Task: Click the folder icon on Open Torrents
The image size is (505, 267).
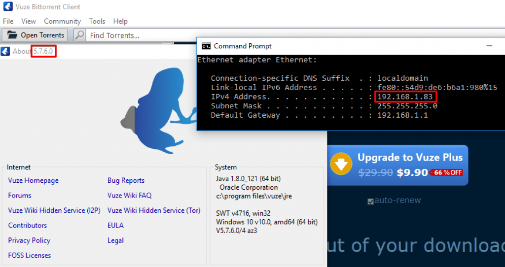Action: (x=12, y=35)
